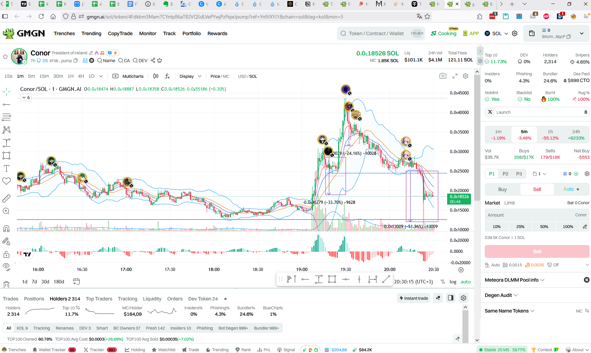The image size is (591, 353).
Task: Select the 5m stats tab
Action: [524, 135]
